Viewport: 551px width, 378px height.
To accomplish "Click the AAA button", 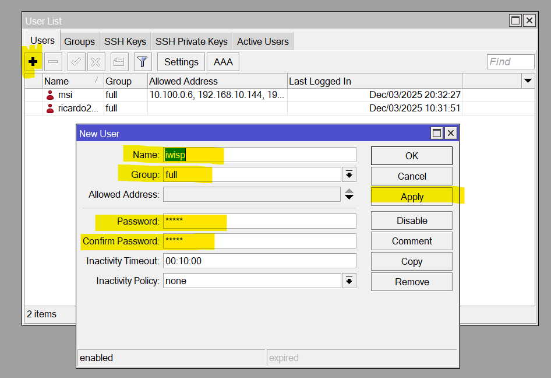I will tap(223, 62).
